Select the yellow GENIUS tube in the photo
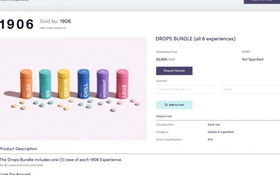This screenshot has height=175, width=280. 64,84
